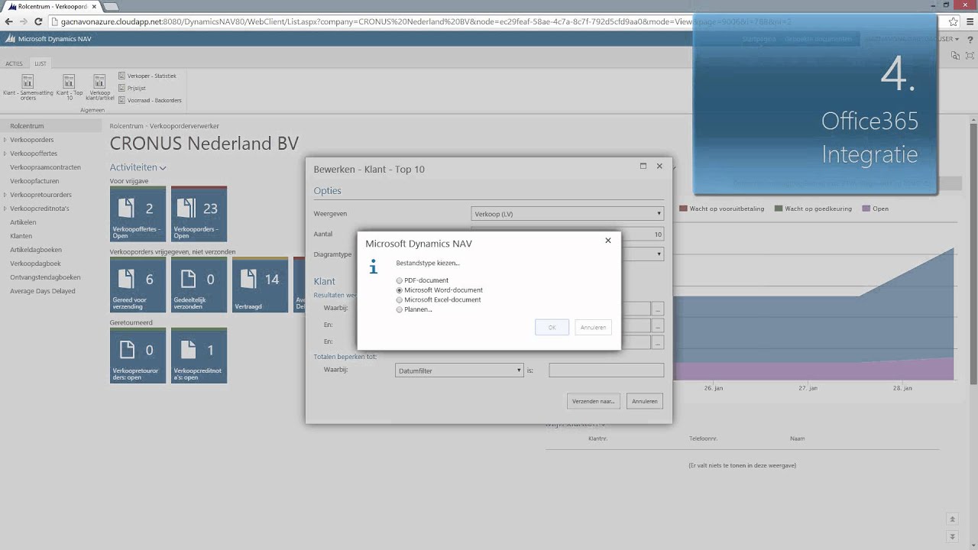Viewport: 978px width, 550px height.
Task: Open the Weergeven dropdown showing Verkoop (LV)
Action: point(567,214)
